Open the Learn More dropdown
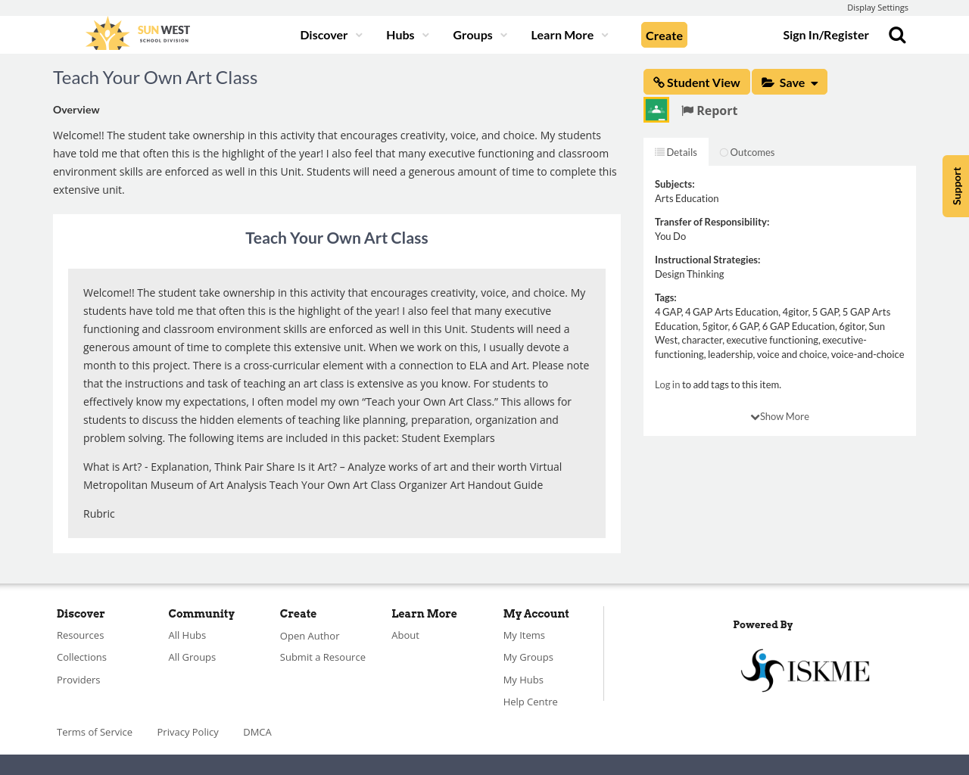The height and width of the screenshot is (775, 969). (x=569, y=35)
